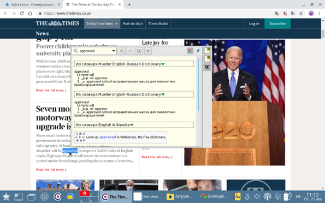The height and width of the screenshot is (203, 325).
Task: Click the terminal-like taskbar launcher icon
Action: 19,196
